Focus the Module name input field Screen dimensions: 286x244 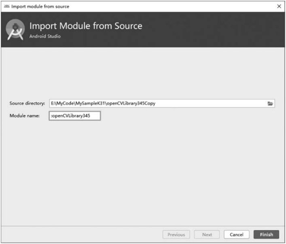(75, 116)
